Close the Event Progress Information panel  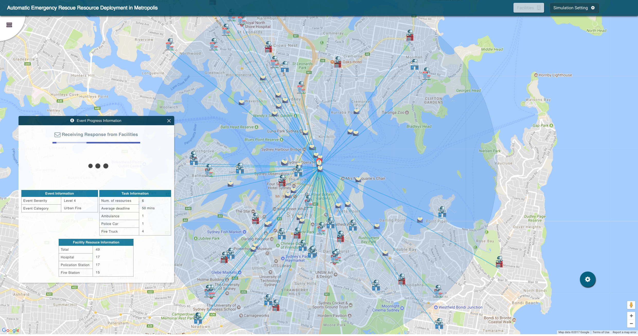[169, 121]
